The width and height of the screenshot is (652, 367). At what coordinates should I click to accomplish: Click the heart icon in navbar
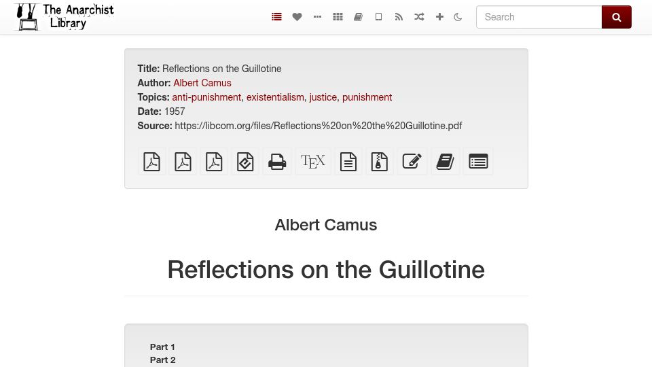pyautogui.click(x=297, y=17)
